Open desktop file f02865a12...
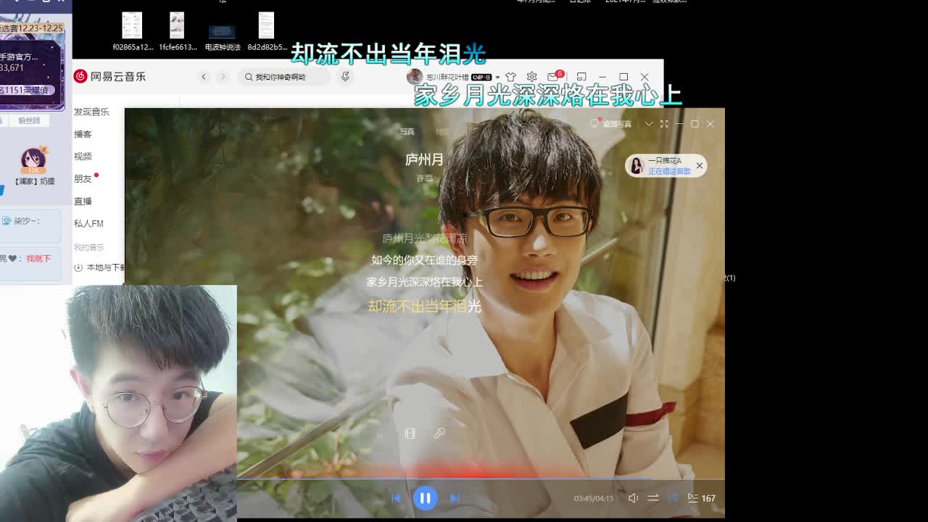The height and width of the screenshot is (522, 928). (x=133, y=32)
